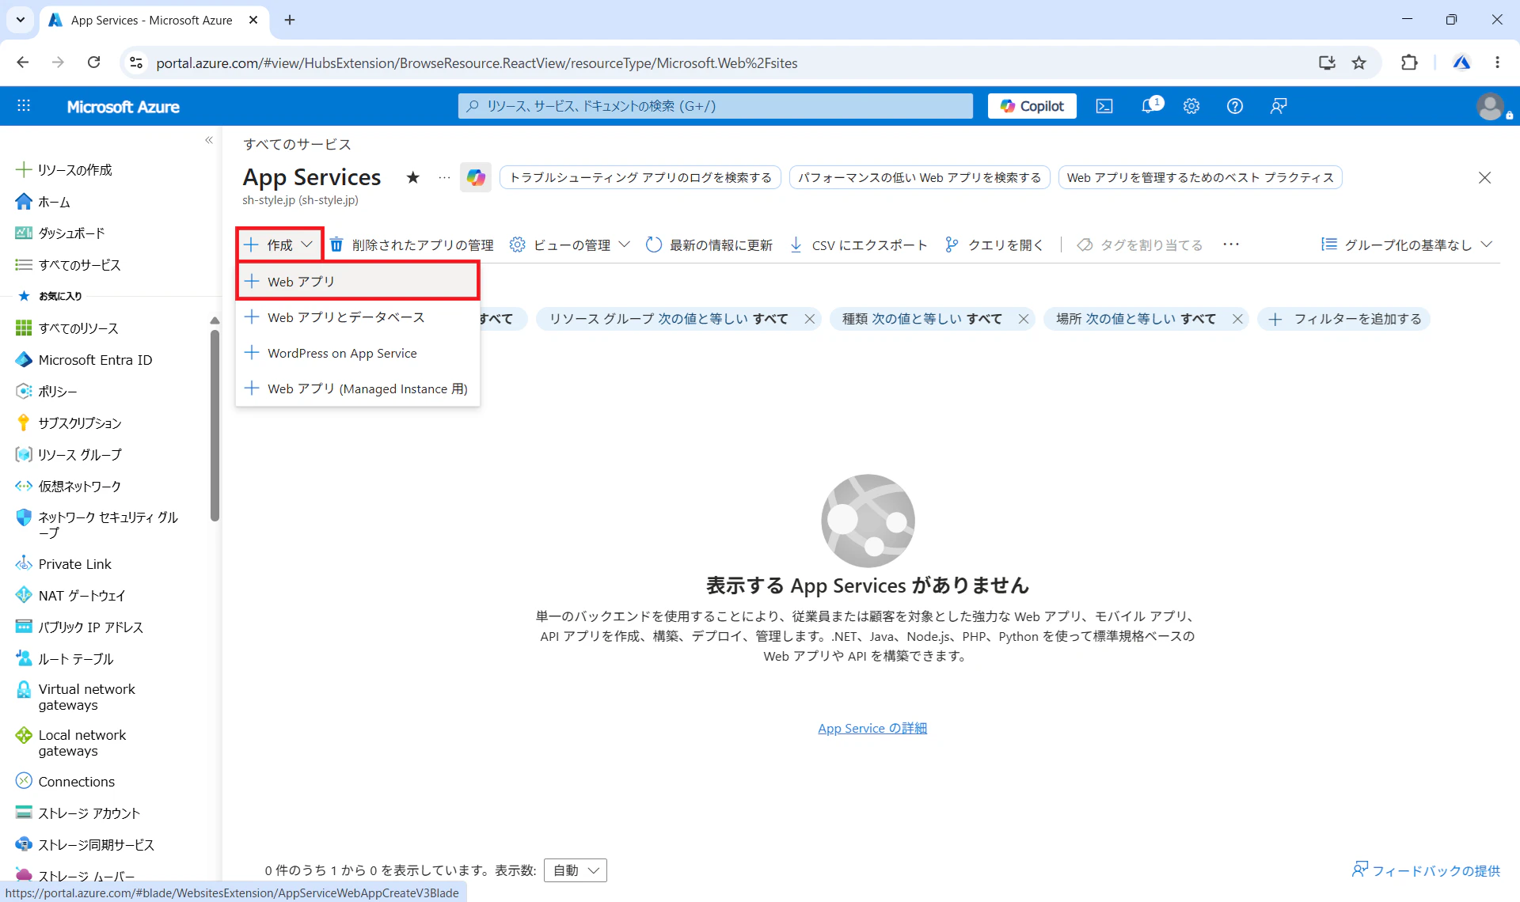Collapse the left sidebar with the chevrons
The height and width of the screenshot is (902, 1520).
pos(209,140)
